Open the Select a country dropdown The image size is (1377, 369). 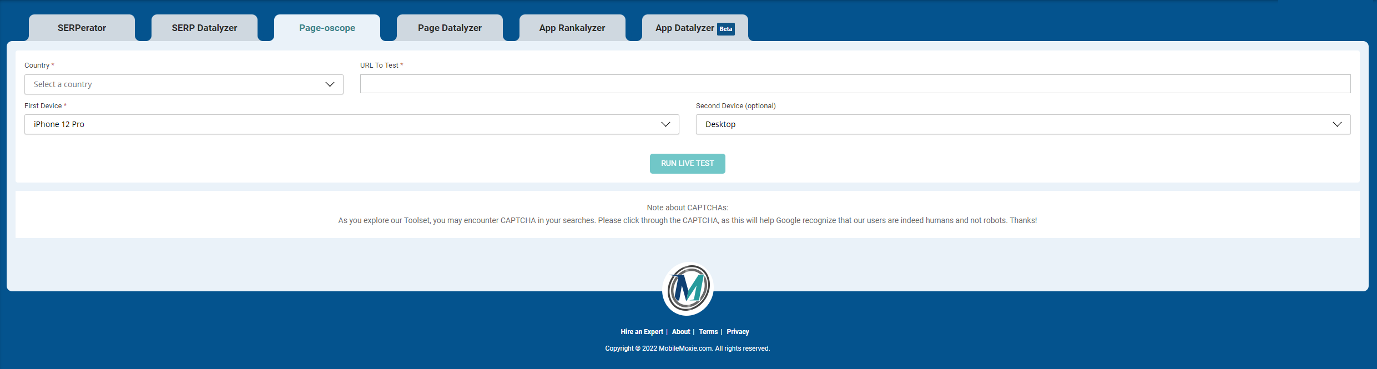pos(184,84)
